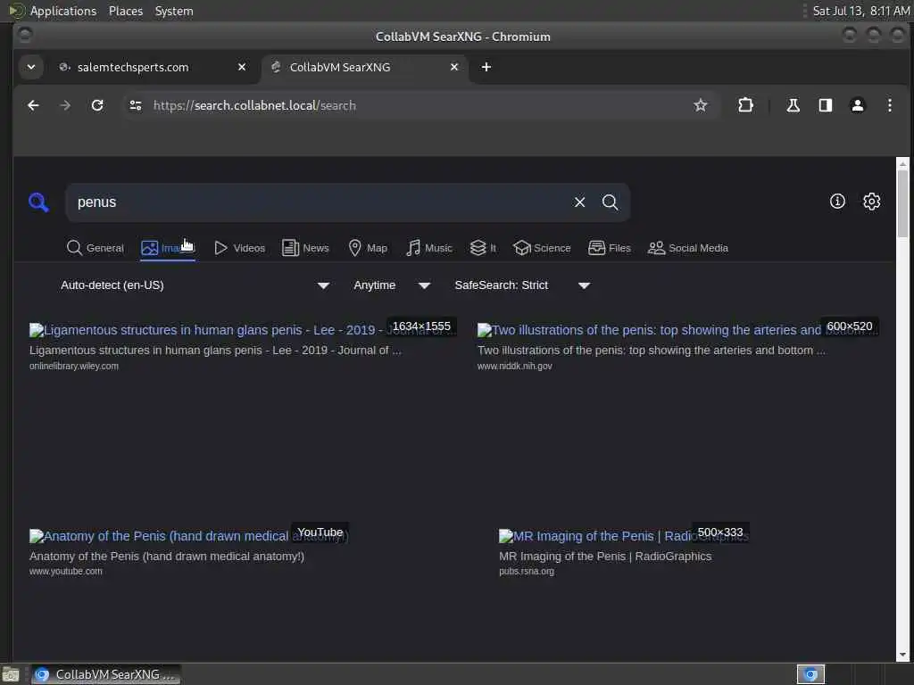Viewport: 914px width, 685px height.
Task: Open a new browser tab
Action: (x=486, y=67)
